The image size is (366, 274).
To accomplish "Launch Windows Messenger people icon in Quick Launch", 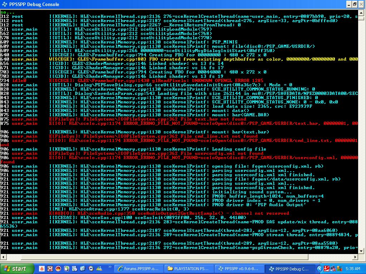I will point(99,269).
